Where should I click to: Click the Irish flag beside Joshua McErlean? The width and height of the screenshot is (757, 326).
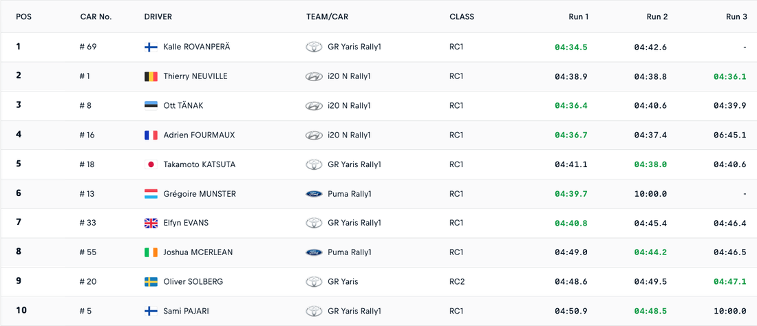151,252
